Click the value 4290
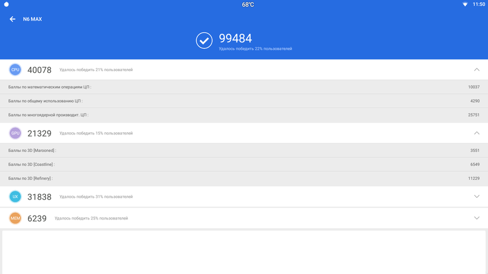 [475, 101]
